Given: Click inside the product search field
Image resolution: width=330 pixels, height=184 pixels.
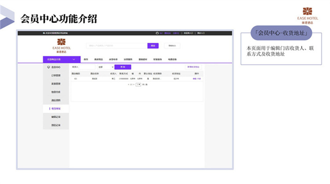Looking at the screenshot, I should pyautogui.click(x=117, y=46).
